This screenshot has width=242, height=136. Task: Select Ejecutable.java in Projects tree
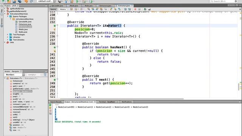pyautogui.click(x=25, y=22)
